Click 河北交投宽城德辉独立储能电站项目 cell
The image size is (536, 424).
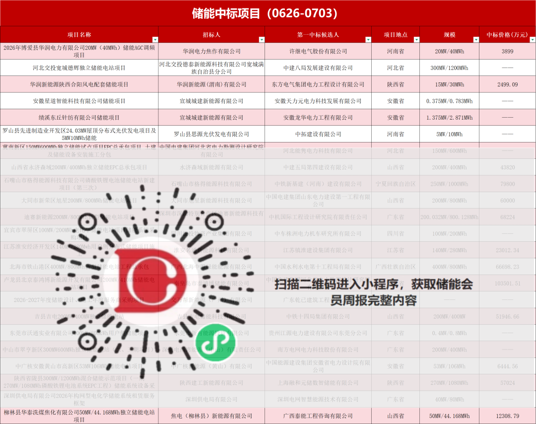79,68
